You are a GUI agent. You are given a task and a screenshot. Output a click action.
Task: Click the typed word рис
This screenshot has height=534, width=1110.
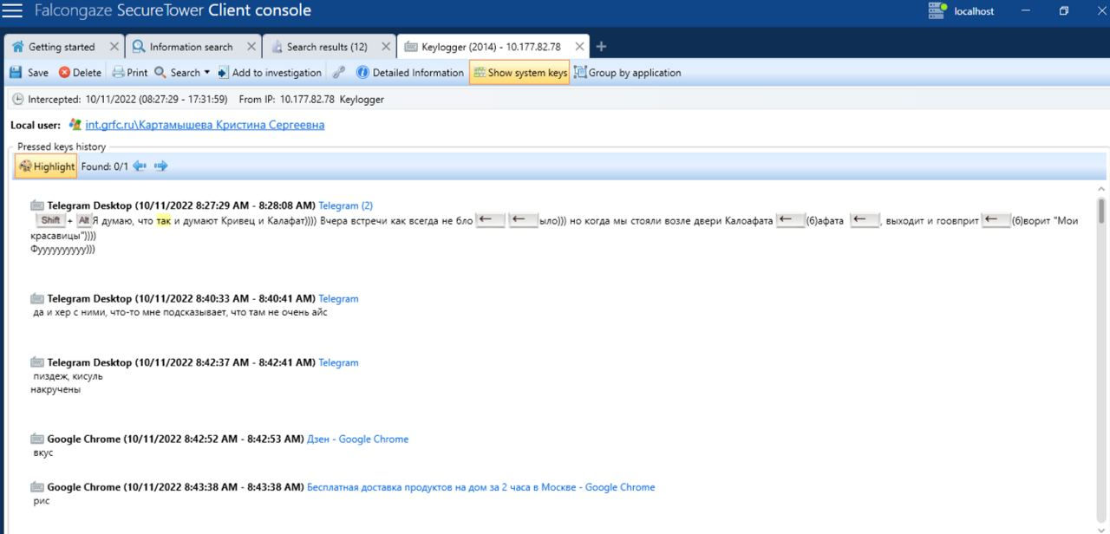click(x=41, y=501)
